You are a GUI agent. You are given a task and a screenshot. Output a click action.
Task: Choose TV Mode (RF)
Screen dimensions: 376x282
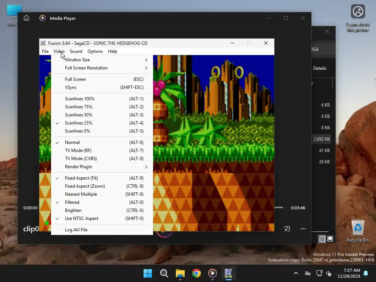tap(102, 151)
